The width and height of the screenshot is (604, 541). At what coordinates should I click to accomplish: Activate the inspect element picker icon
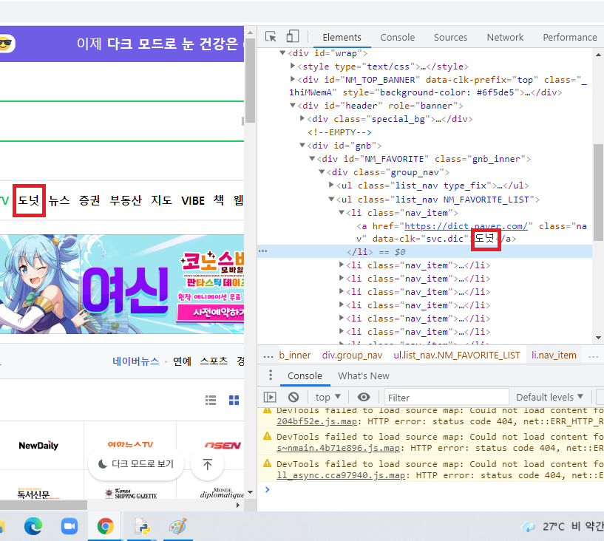pyautogui.click(x=271, y=37)
